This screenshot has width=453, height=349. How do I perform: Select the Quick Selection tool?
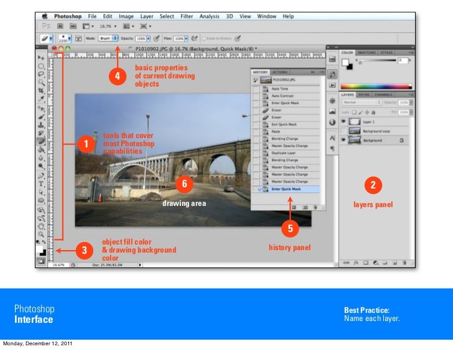pyautogui.click(x=41, y=83)
